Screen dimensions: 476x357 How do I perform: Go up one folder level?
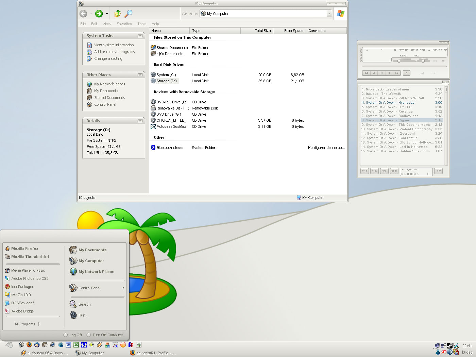click(118, 14)
